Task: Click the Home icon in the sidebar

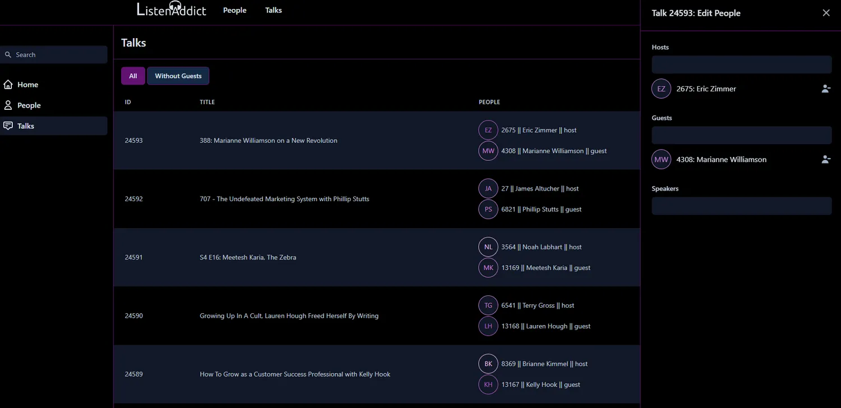Action: [x=8, y=85]
